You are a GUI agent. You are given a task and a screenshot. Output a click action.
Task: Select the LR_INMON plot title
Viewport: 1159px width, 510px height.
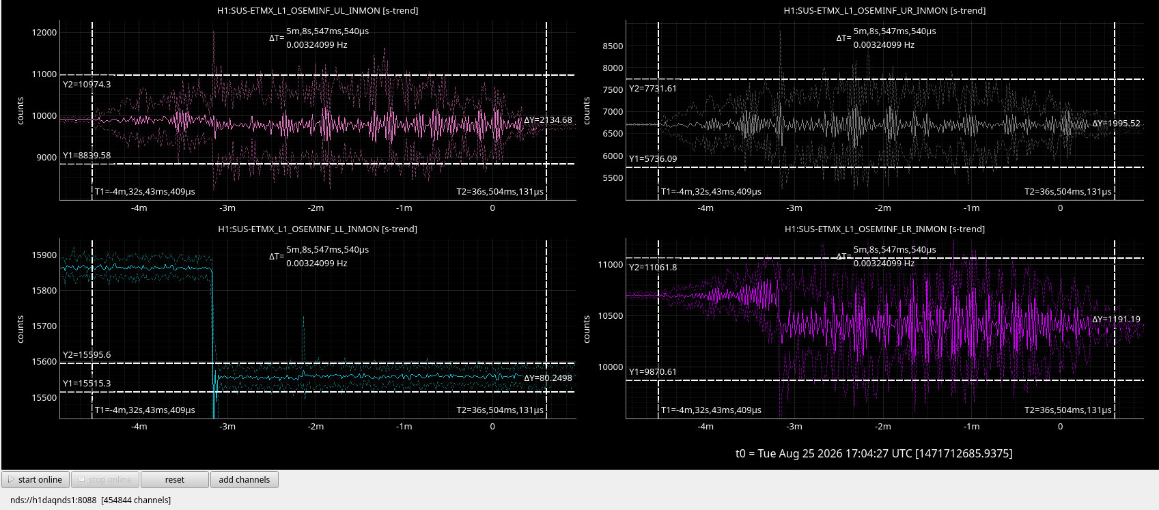885,229
